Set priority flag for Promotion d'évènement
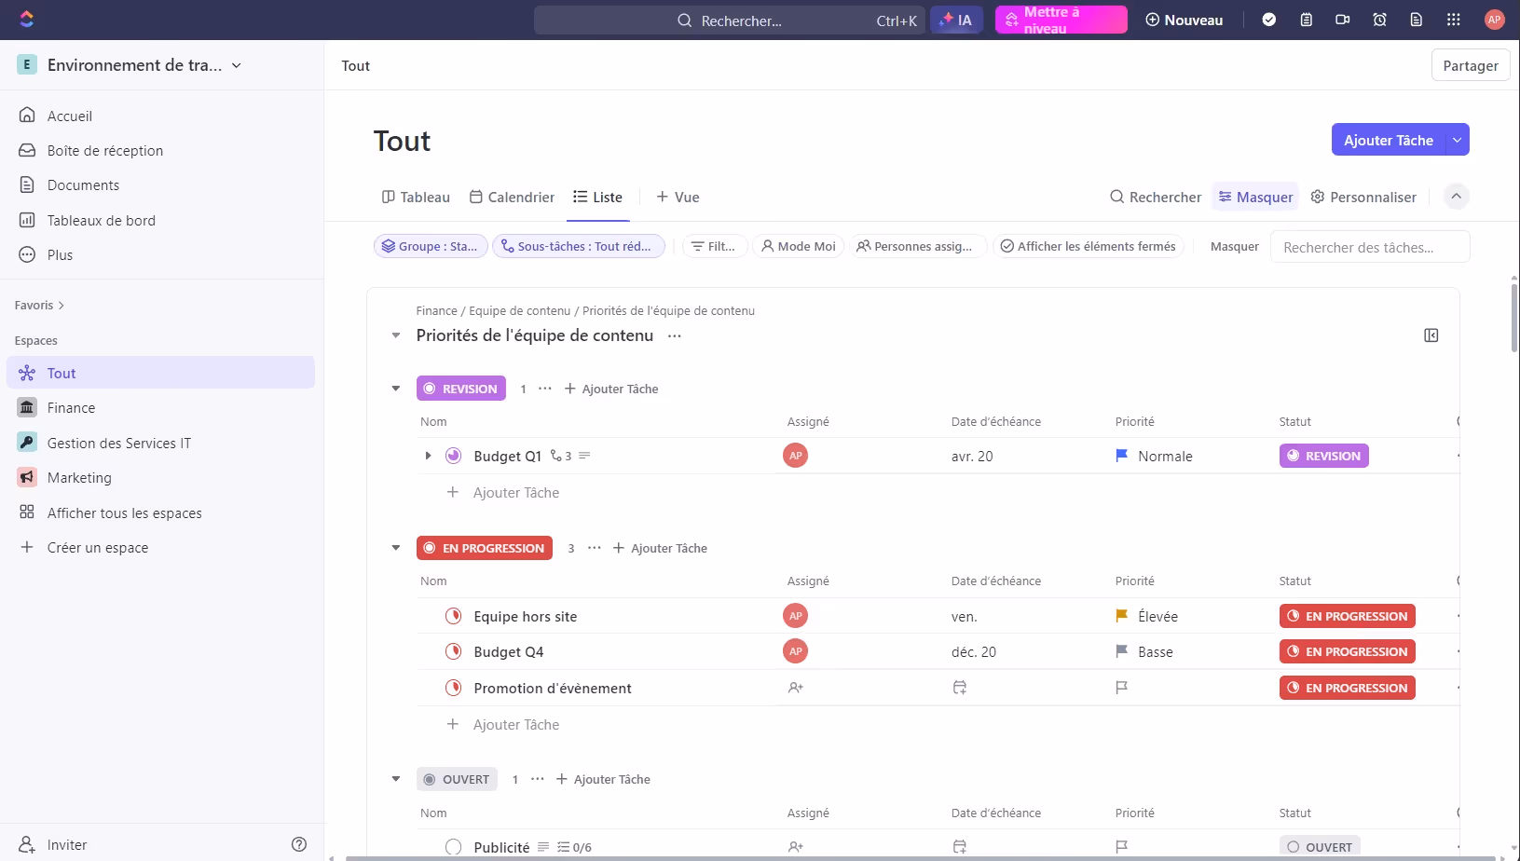This screenshot has width=1520, height=861. coord(1121,688)
